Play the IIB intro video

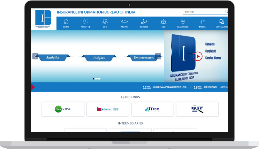coord(198,57)
